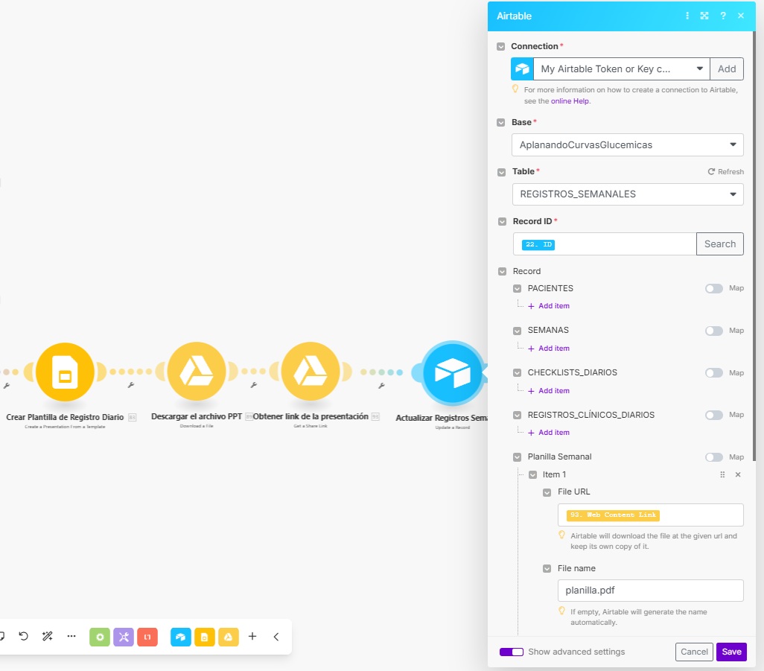Add a favorite with the plus icon

(252, 636)
